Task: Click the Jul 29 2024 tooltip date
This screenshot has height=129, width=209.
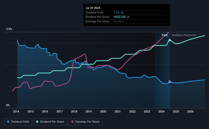Action: [x=93, y=8]
